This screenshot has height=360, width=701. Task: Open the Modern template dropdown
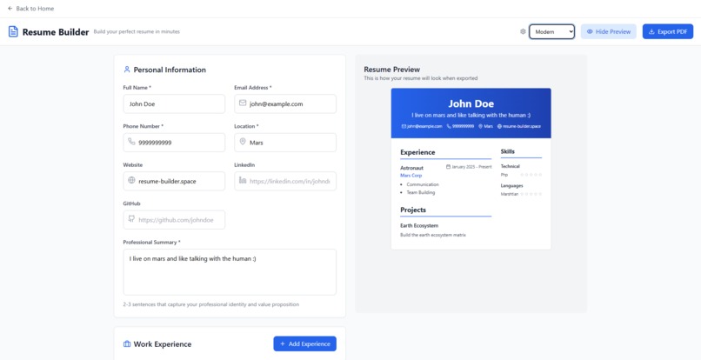[x=551, y=32]
